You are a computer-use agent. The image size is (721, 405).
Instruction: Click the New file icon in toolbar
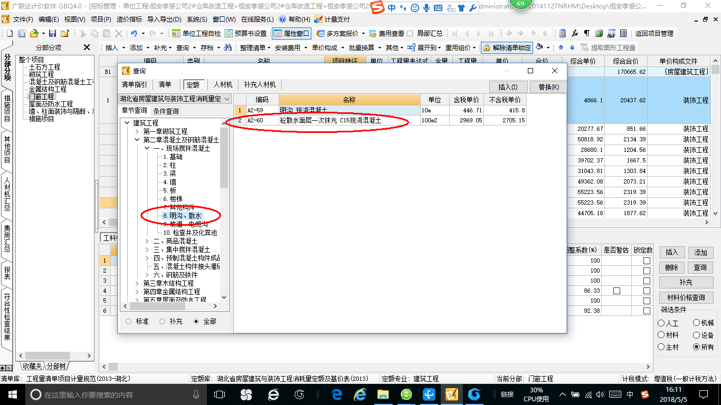pos(9,33)
